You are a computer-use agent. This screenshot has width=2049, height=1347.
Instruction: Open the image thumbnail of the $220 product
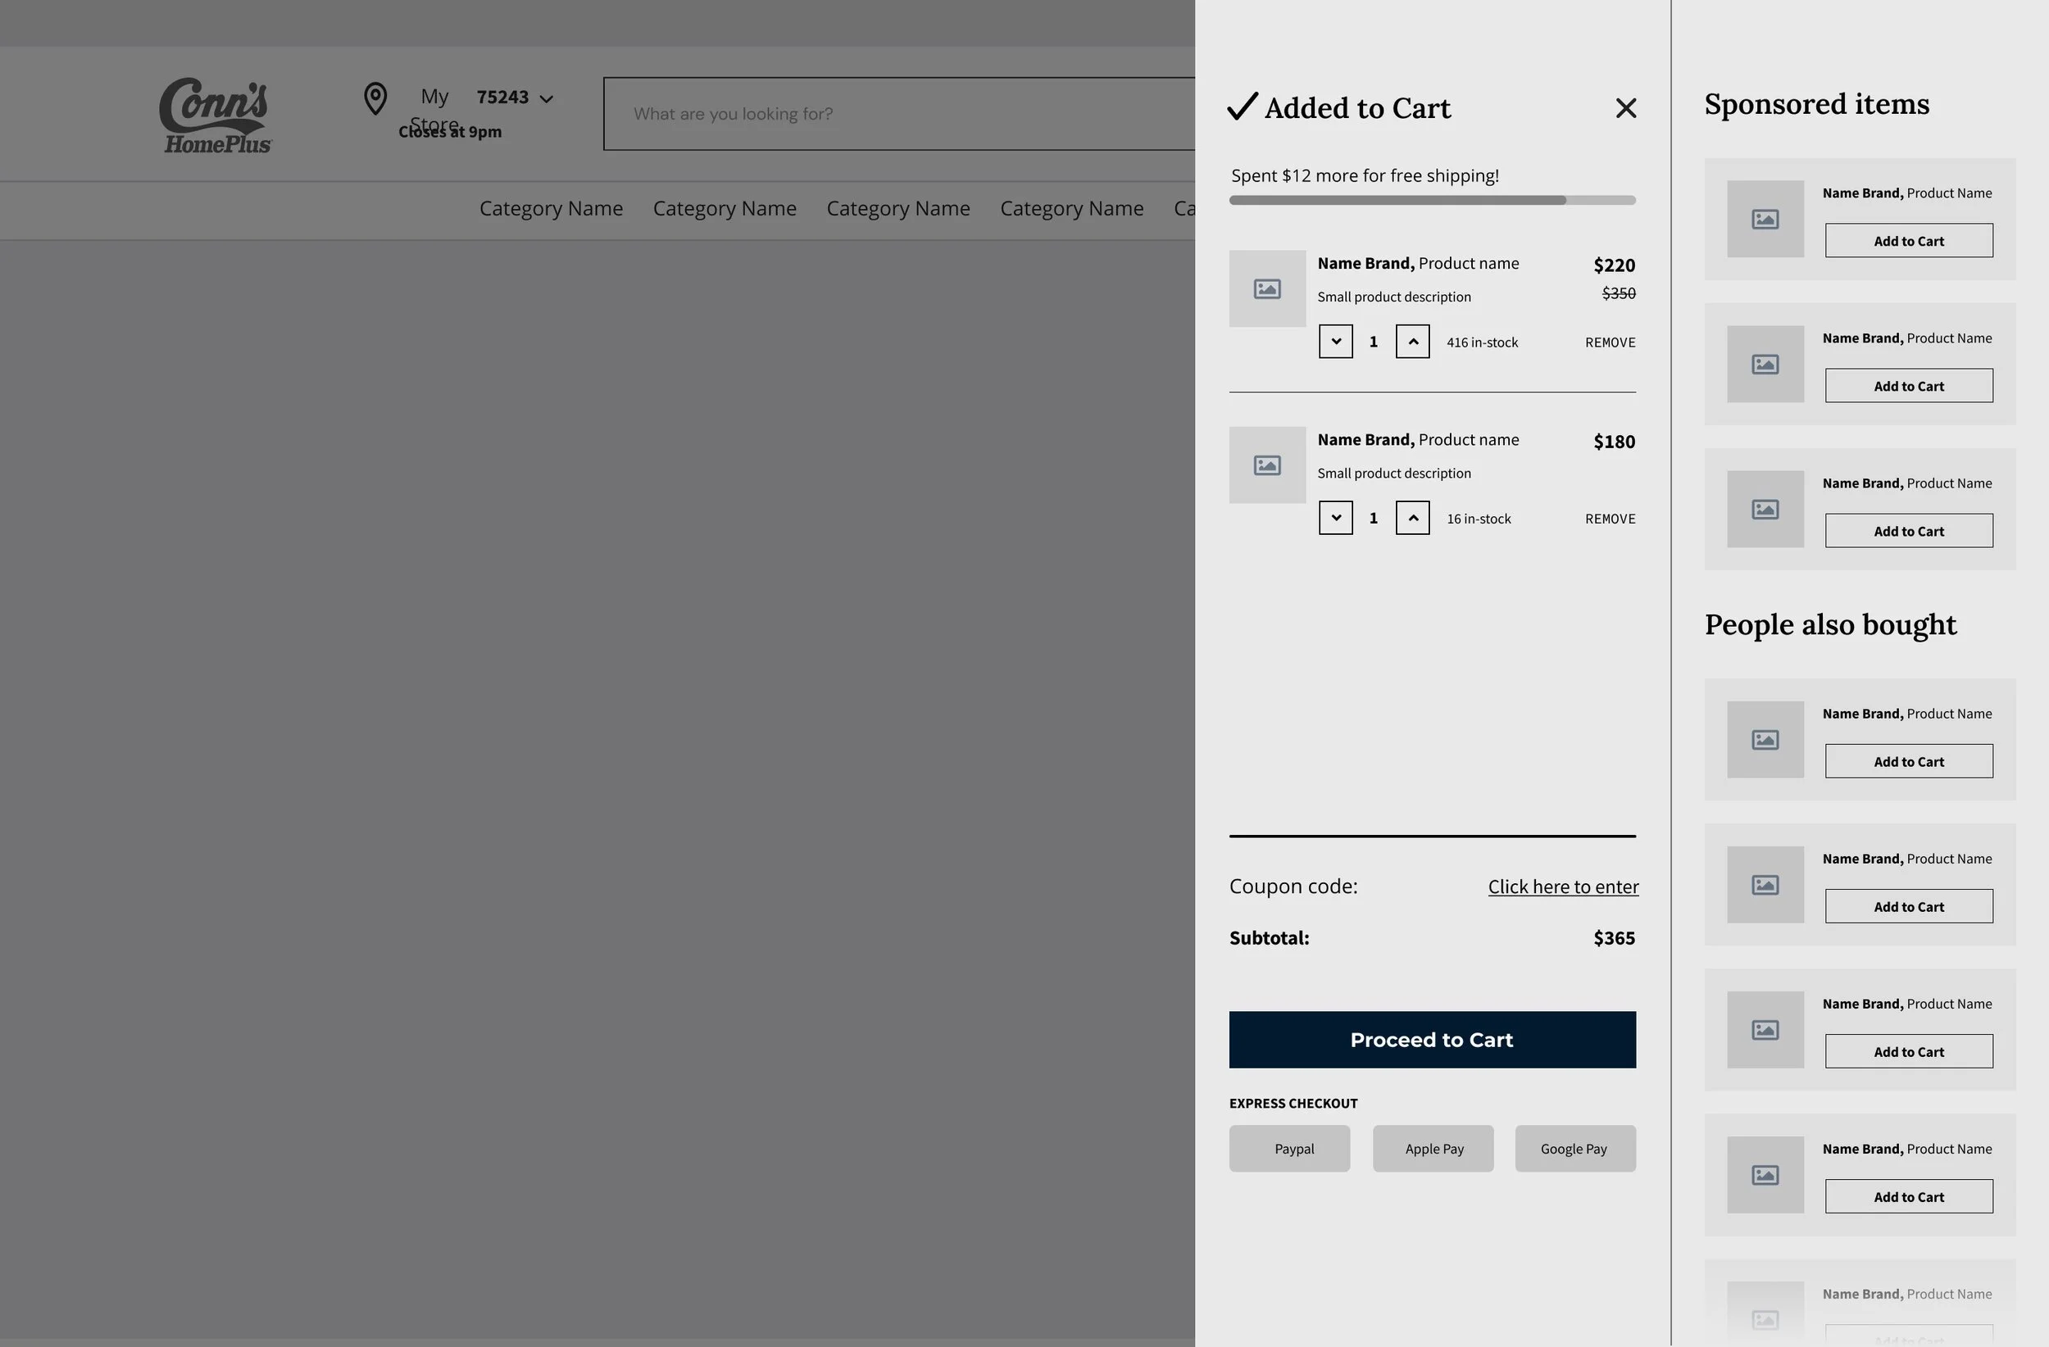click(x=1266, y=289)
